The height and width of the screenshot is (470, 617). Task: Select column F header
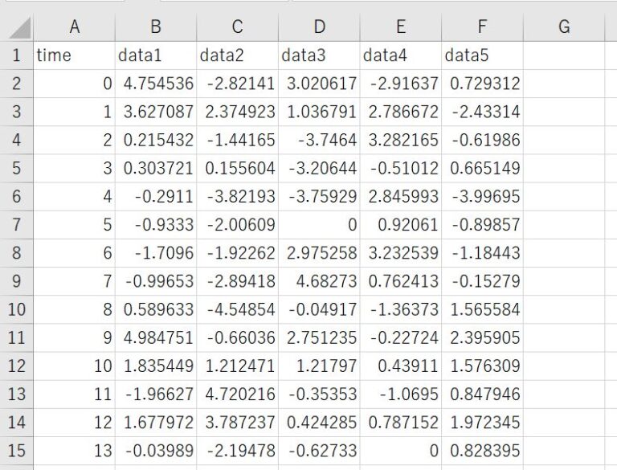(x=482, y=27)
